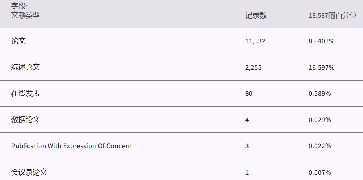363x180 pixels.
Task: Click the 文献类型 field header
Action: tap(25, 15)
